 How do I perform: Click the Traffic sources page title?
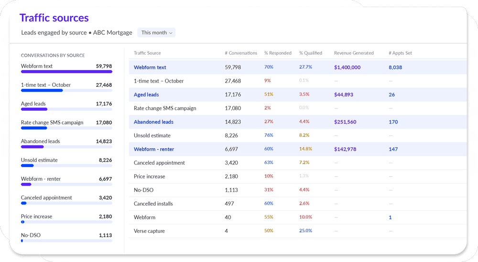(54, 18)
